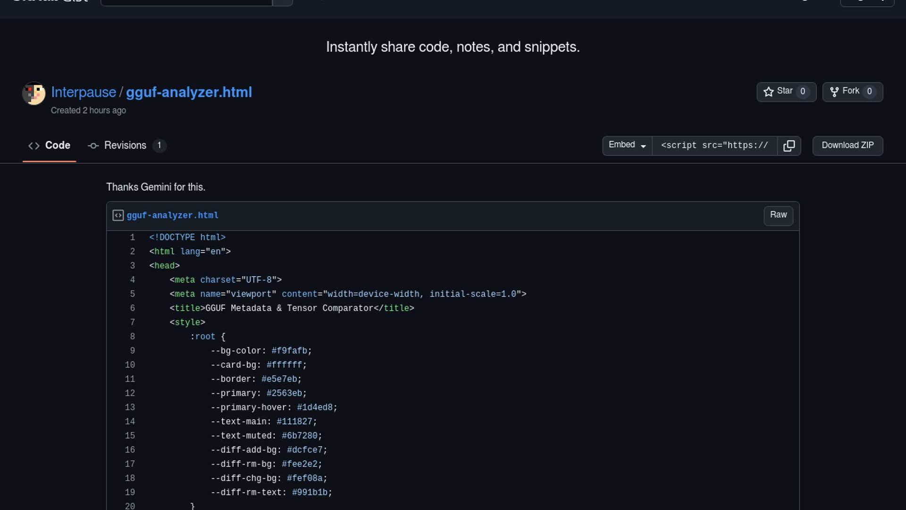Viewport: 906px width, 510px height.
Task: Click the gguf-analyzer.html filename in file header
Action: pos(172,216)
